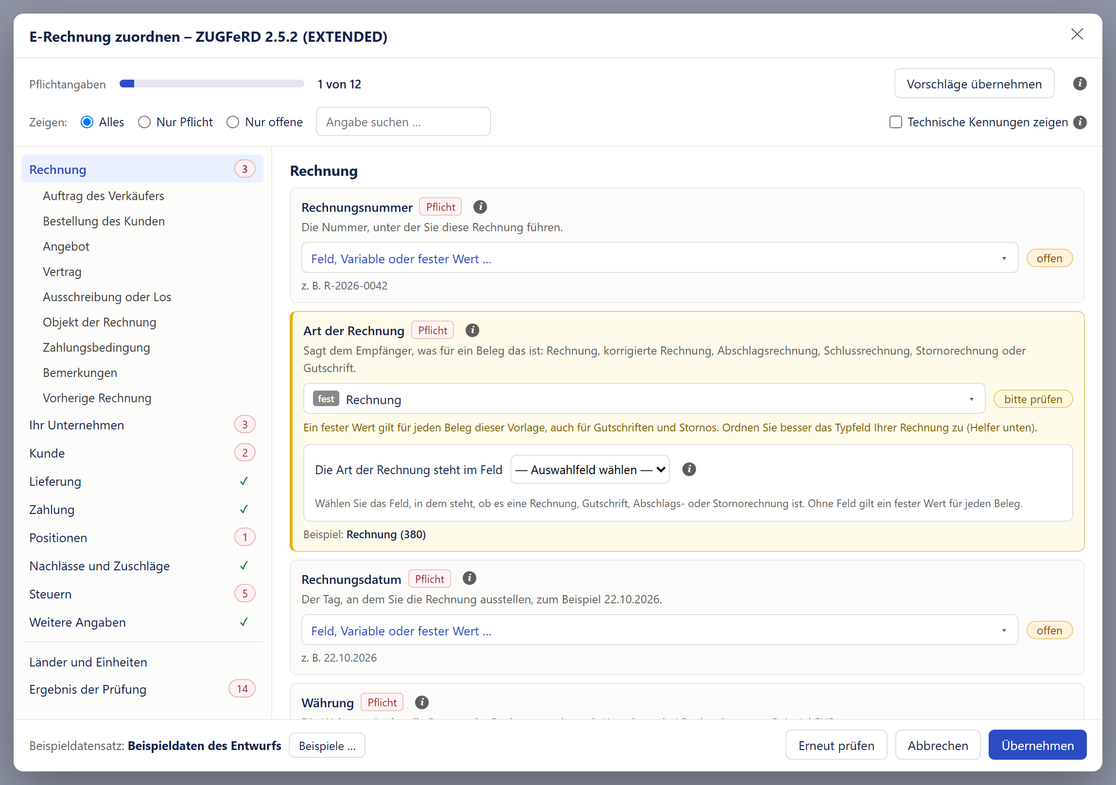Open Länder und Einheiten
The height and width of the screenshot is (785, 1116).
tap(142, 662)
